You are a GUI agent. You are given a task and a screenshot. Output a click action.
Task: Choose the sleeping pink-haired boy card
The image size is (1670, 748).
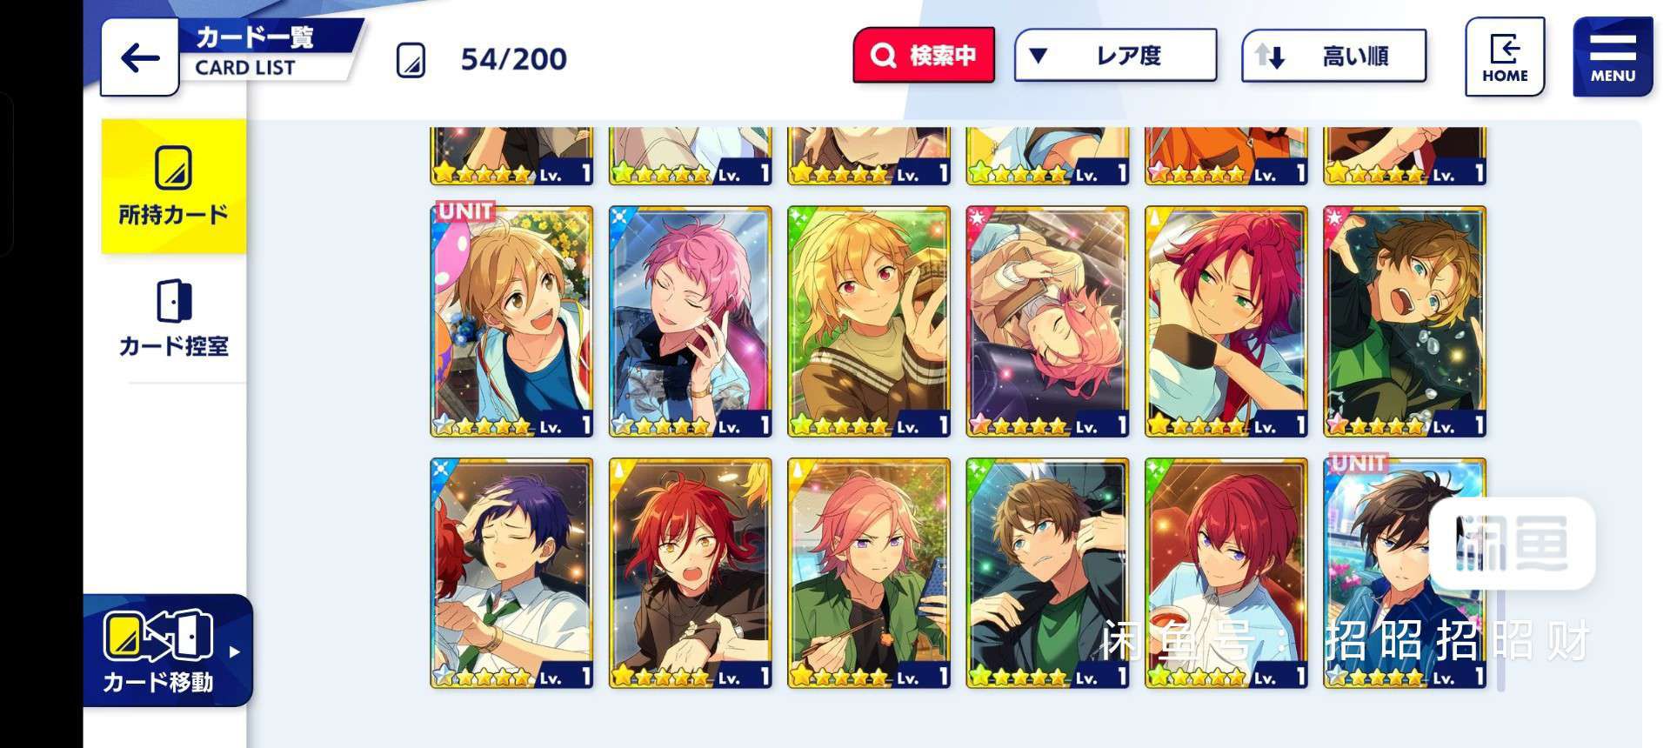(1047, 321)
